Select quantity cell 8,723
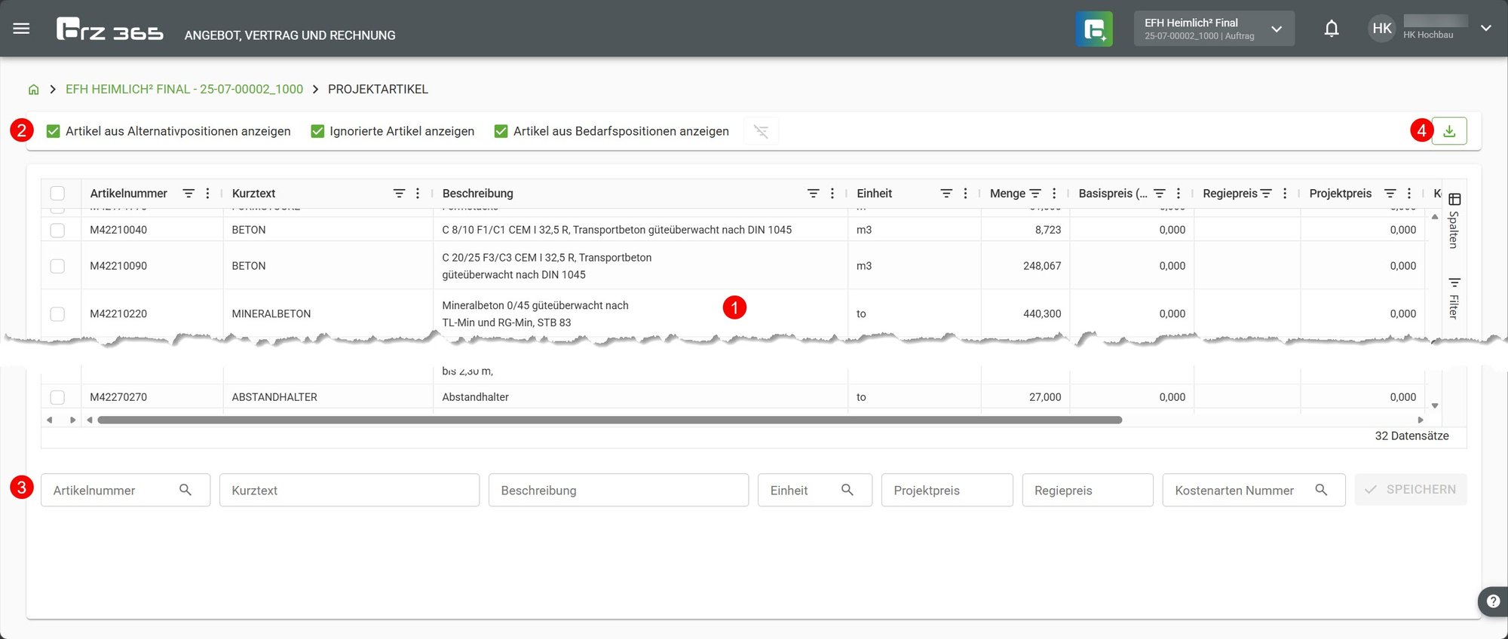The width and height of the screenshot is (1508, 639). click(1025, 230)
